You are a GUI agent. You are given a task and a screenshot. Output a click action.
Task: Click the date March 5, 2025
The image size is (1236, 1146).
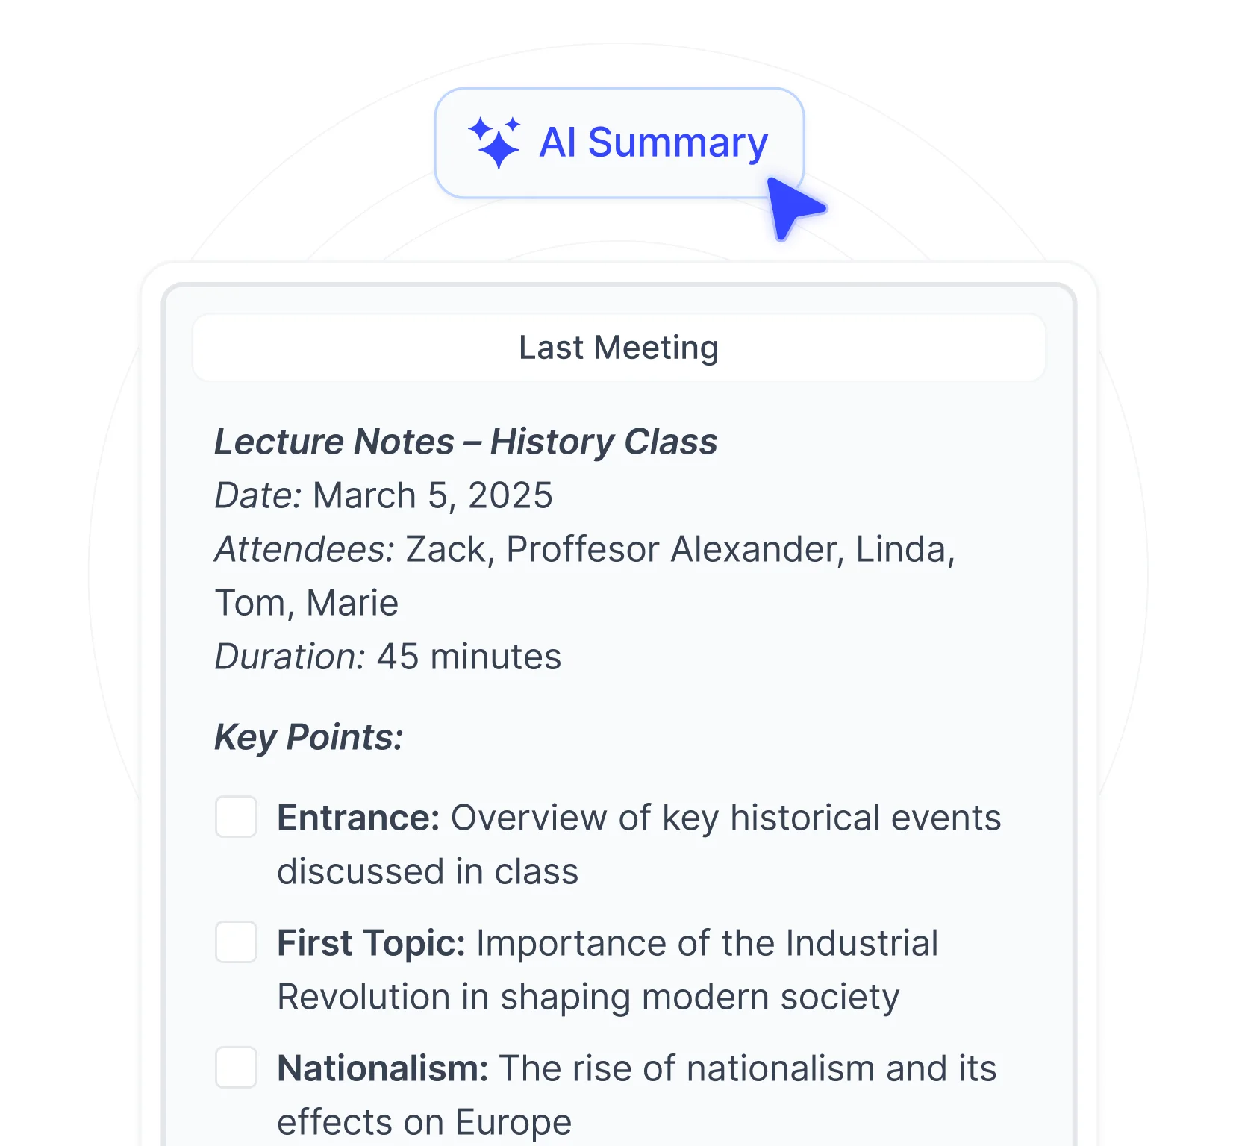(x=432, y=495)
